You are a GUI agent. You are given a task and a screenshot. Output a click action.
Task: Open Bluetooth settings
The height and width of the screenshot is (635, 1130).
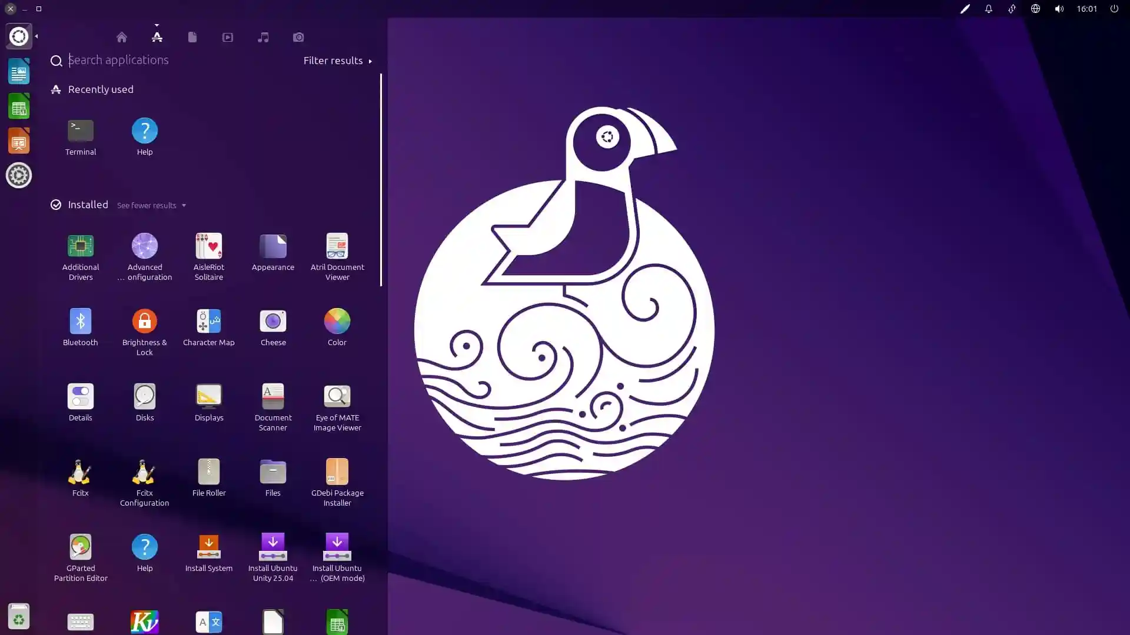[x=80, y=321]
